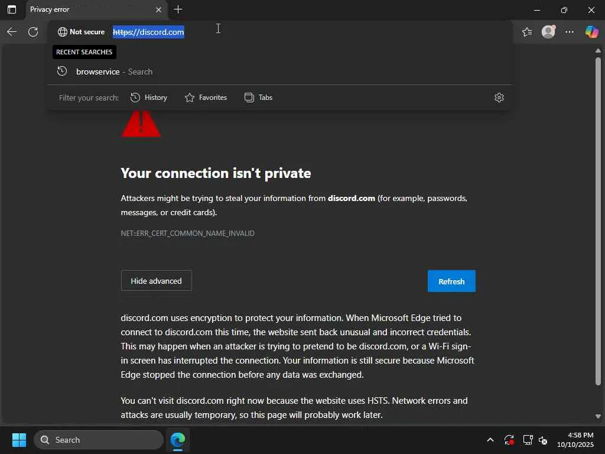Open a new tab with plus button
Viewport: 605px width, 454px height.
click(x=178, y=9)
